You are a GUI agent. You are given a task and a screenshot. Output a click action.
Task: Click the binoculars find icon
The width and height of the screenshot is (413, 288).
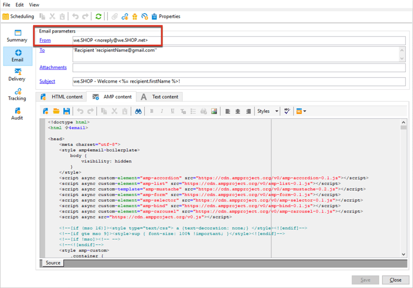[x=138, y=111]
